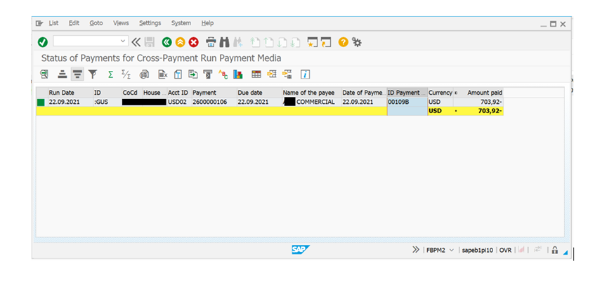The width and height of the screenshot is (607, 292).
Task: Select the row with green status box
Action: [x=41, y=102]
